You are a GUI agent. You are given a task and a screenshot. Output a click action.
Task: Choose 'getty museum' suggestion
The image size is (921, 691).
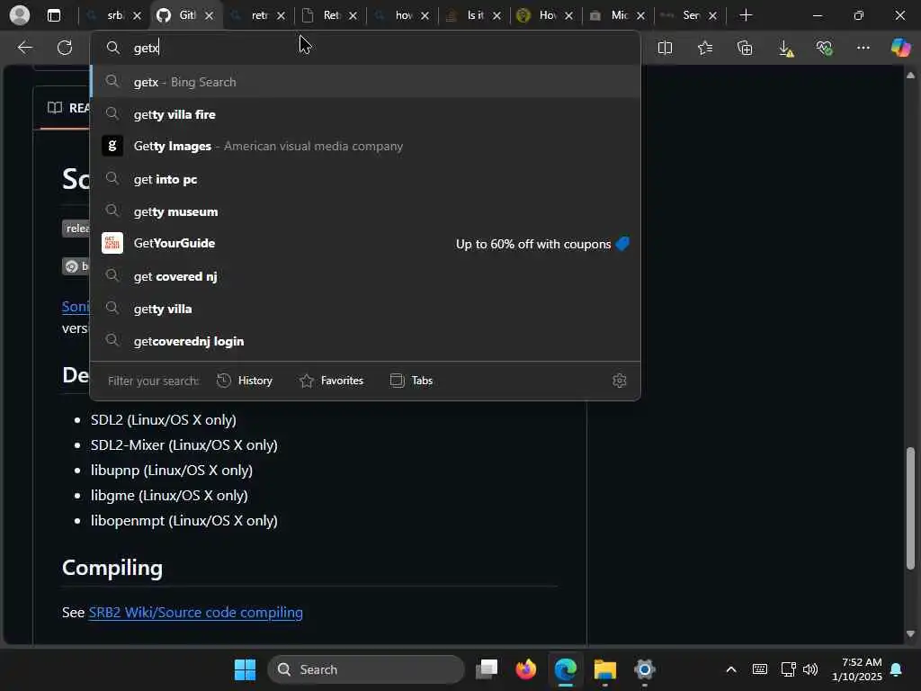(365, 211)
